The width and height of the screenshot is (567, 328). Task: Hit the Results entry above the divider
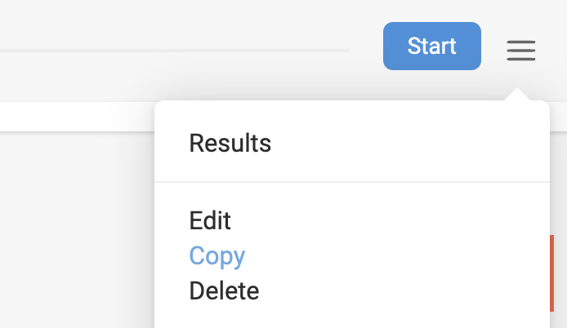[x=230, y=144]
